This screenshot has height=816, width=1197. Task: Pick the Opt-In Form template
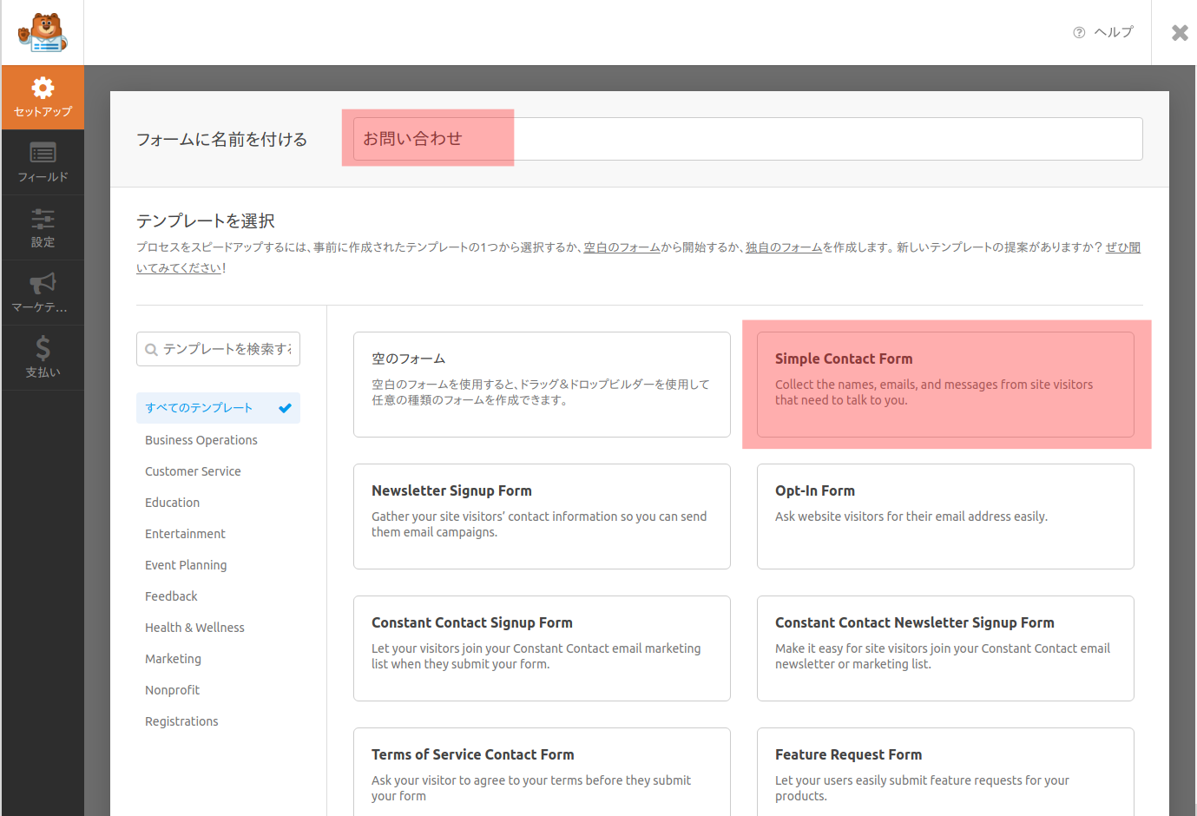pos(944,517)
